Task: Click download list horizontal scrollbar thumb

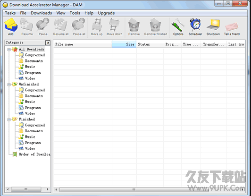Action: [x=134, y=189]
